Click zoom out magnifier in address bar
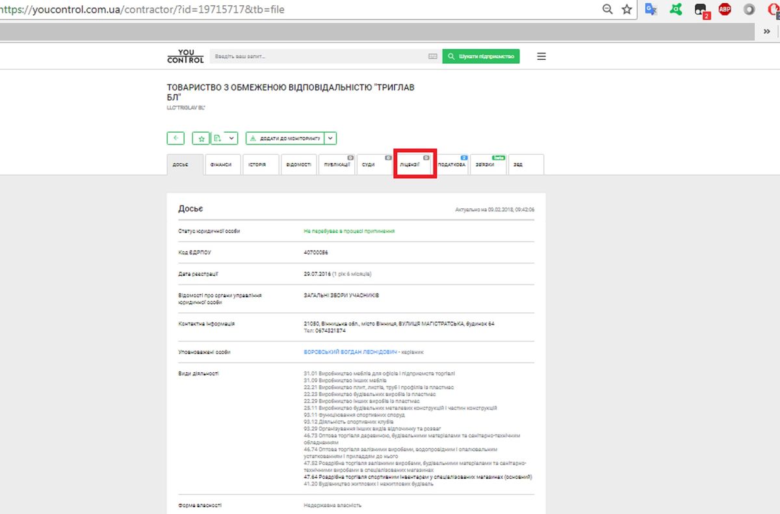 pyautogui.click(x=608, y=9)
